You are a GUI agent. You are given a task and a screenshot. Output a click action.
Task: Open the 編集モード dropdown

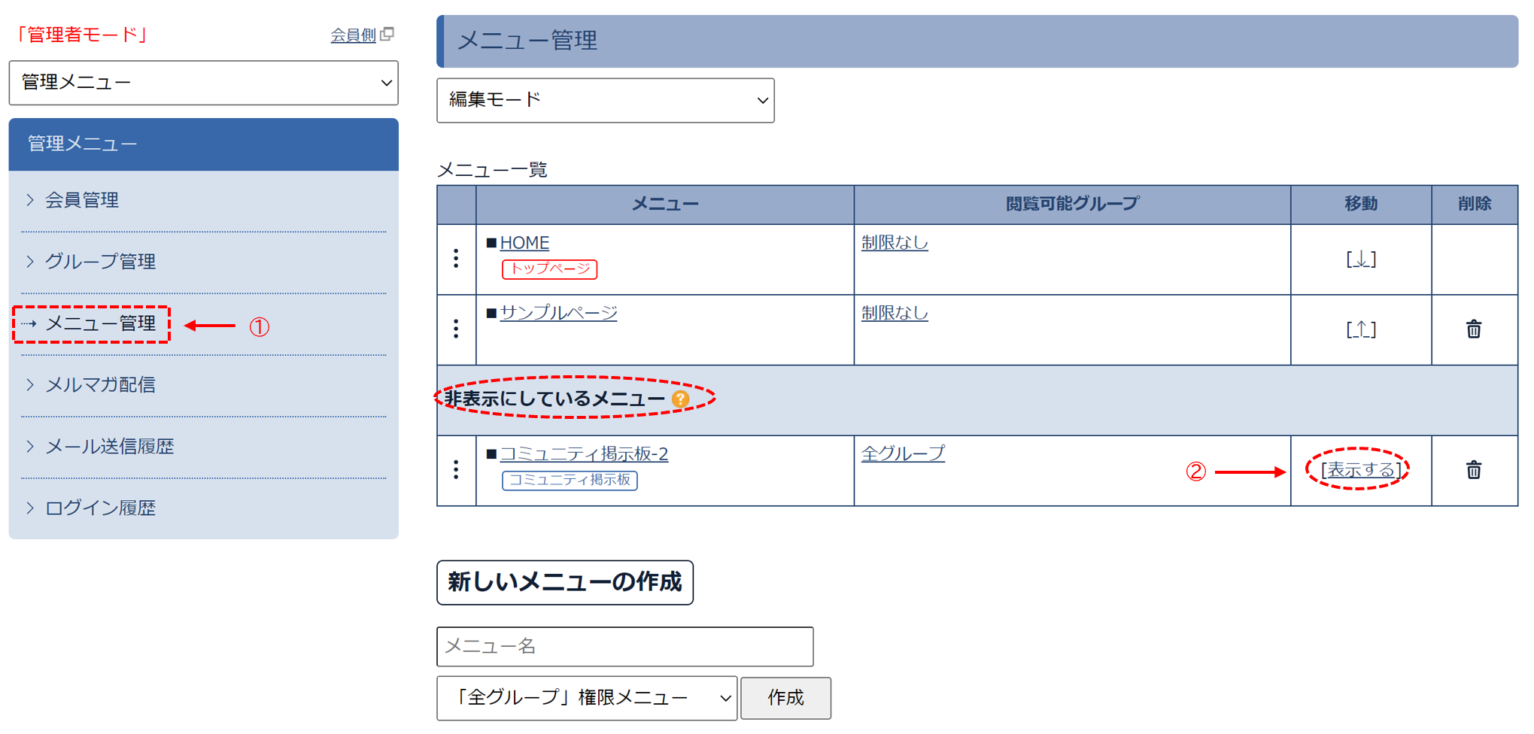[605, 100]
